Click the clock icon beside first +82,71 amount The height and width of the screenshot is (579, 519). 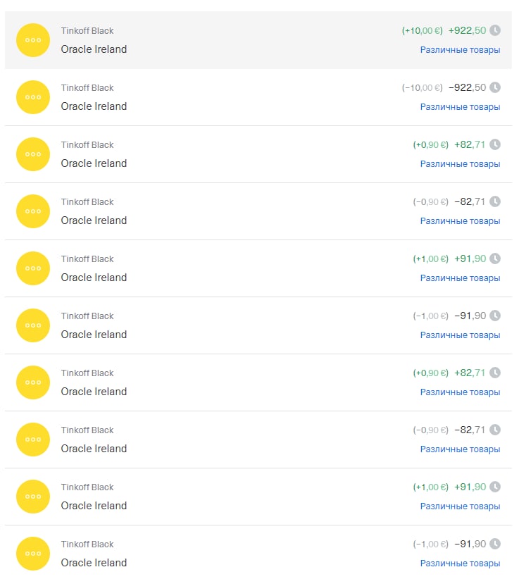[x=495, y=144]
